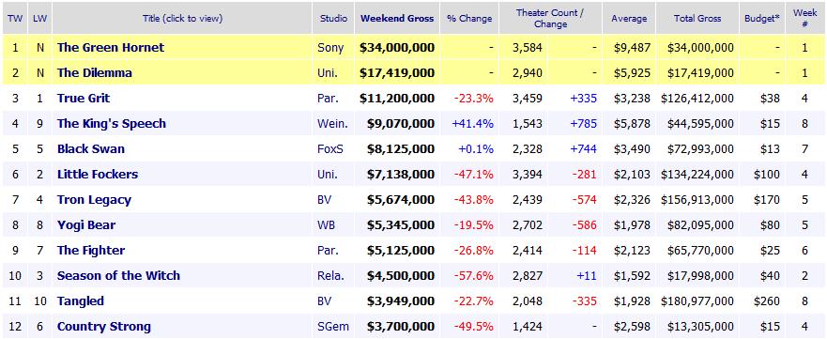827x339 pixels.
Task: Select Little Fockers title link
Action: tap(98, 174)
